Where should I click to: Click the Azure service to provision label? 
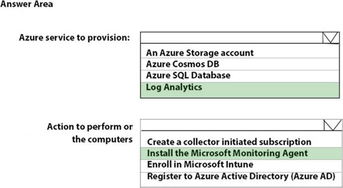coord(74,37)
